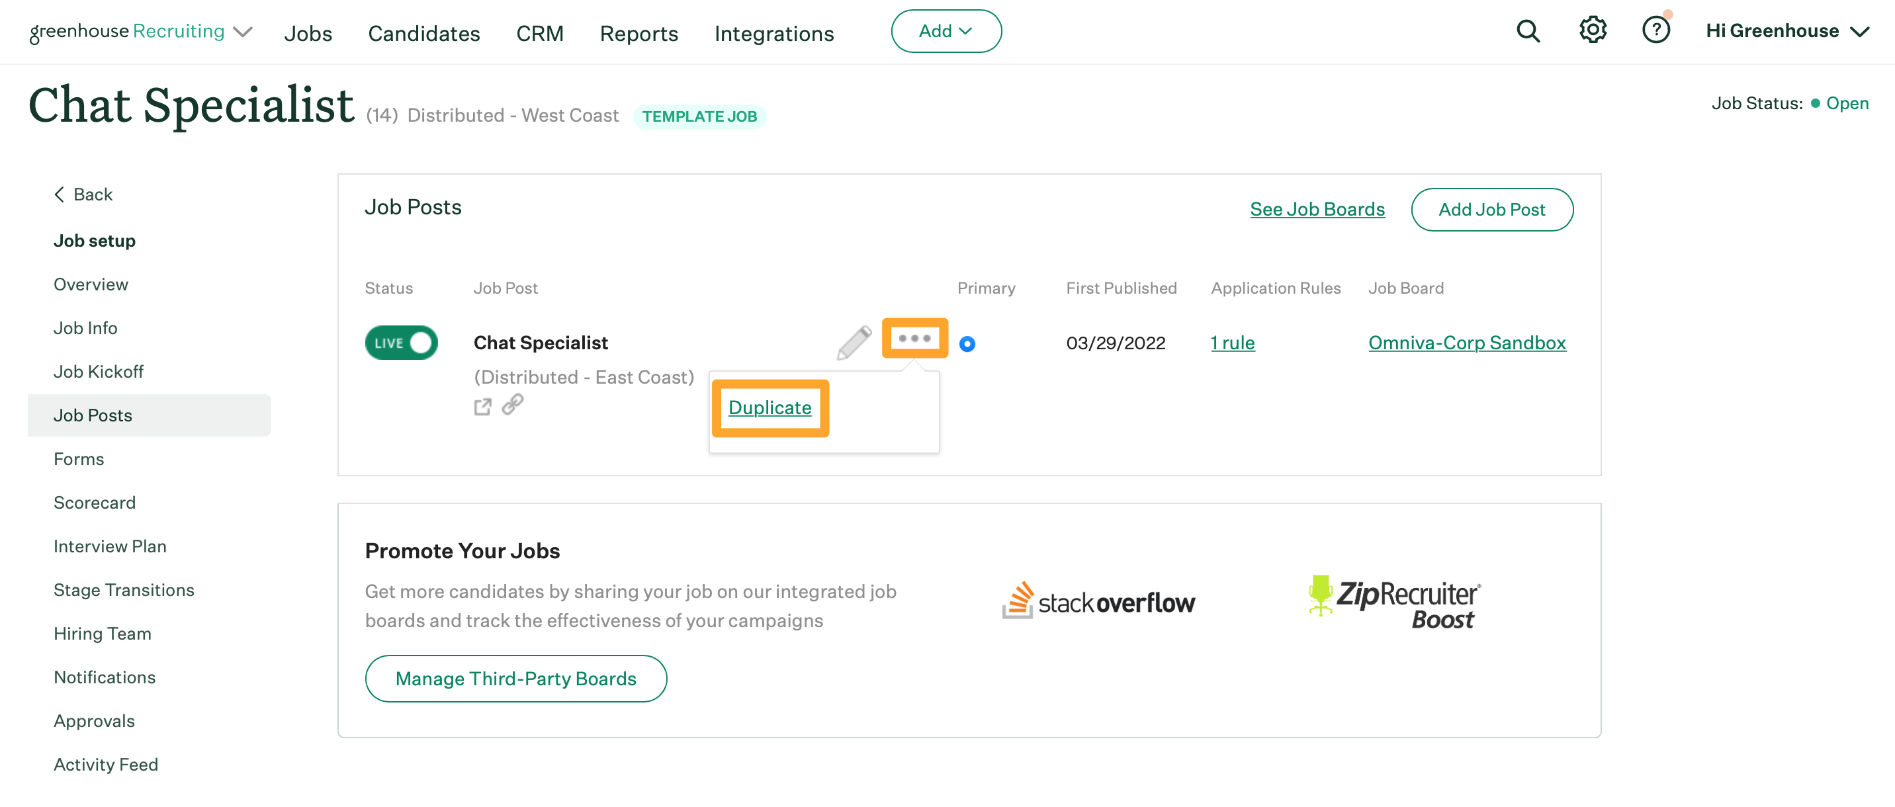1895x807 pixels.
Task: Expand the Add dropdown button
Action: [946, 32]
